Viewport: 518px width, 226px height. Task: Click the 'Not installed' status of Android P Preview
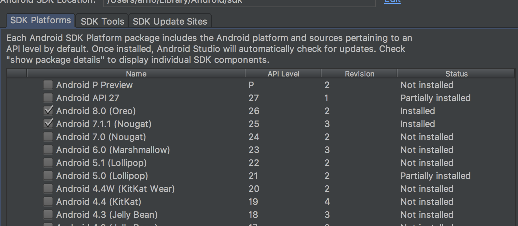tap(427, 85)
